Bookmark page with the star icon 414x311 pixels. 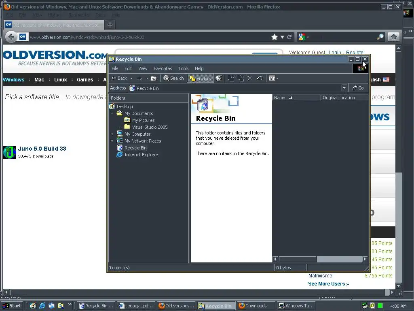click(275, 37)
